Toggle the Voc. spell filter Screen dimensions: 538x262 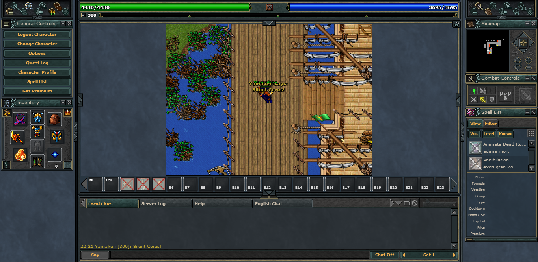(474, 134)
